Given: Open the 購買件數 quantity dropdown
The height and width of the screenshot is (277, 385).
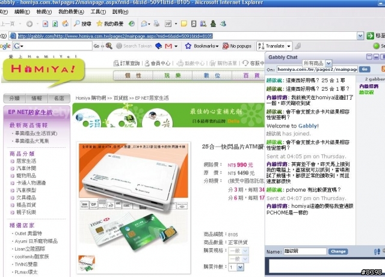Looking at the screenshot, I should click(241, 267).
